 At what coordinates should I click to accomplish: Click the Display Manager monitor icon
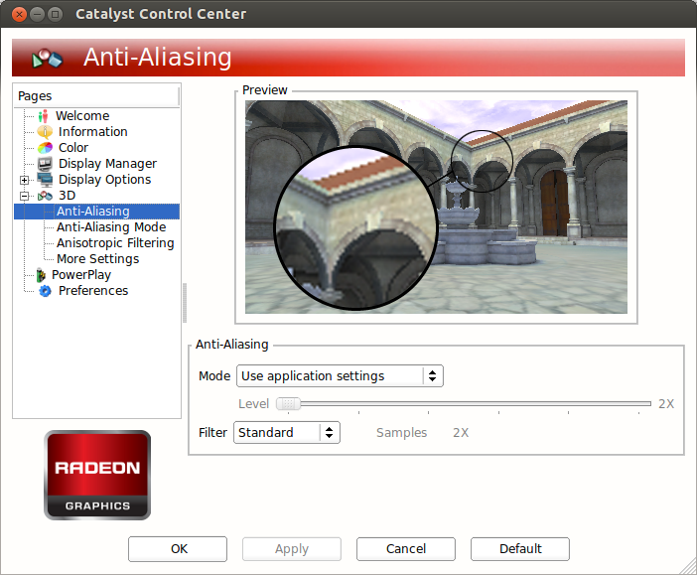pyautogui.click(x=45, y=164)
